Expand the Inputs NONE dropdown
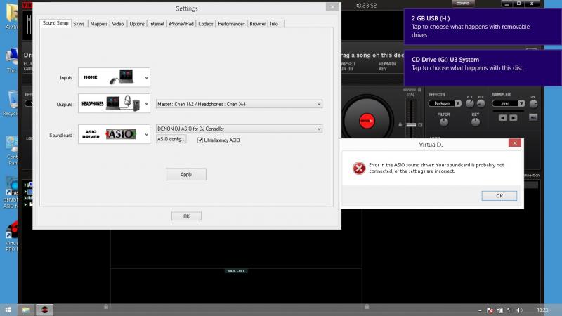The width and height of the screenshot is (562, 316). tap(114, 77)
